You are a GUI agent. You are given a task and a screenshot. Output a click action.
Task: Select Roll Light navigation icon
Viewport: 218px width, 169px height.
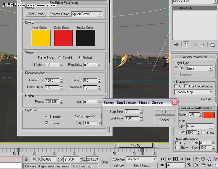click(x=209, y=159)
